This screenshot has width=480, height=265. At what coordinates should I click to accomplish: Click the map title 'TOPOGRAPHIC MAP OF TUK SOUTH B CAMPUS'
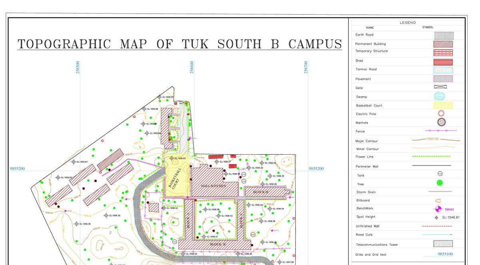[x=180, y=44]
